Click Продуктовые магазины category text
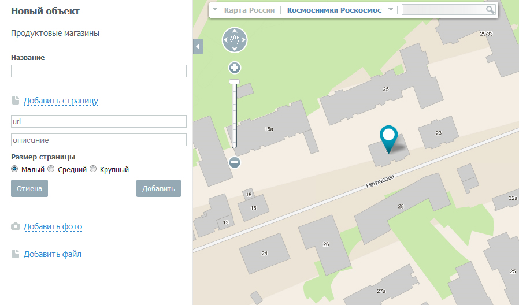519x305 pixels. pyautogui.click(x=55, y=33)
